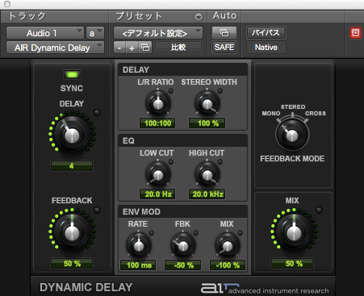Click the 比較 compare button
Viewport: 364px width, 296px height.
tap(178, 48)
